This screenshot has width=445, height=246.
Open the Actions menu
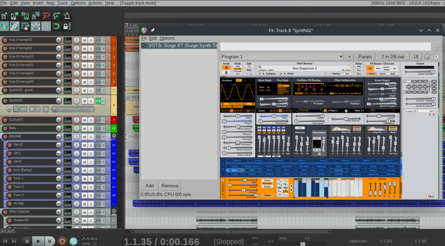pos(95,3)
